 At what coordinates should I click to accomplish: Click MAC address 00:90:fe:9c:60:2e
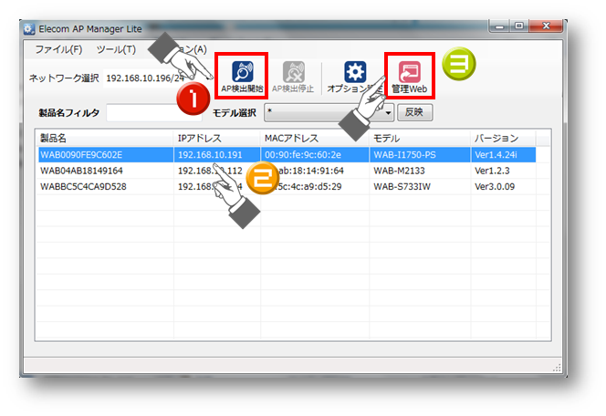coord(303,155)
